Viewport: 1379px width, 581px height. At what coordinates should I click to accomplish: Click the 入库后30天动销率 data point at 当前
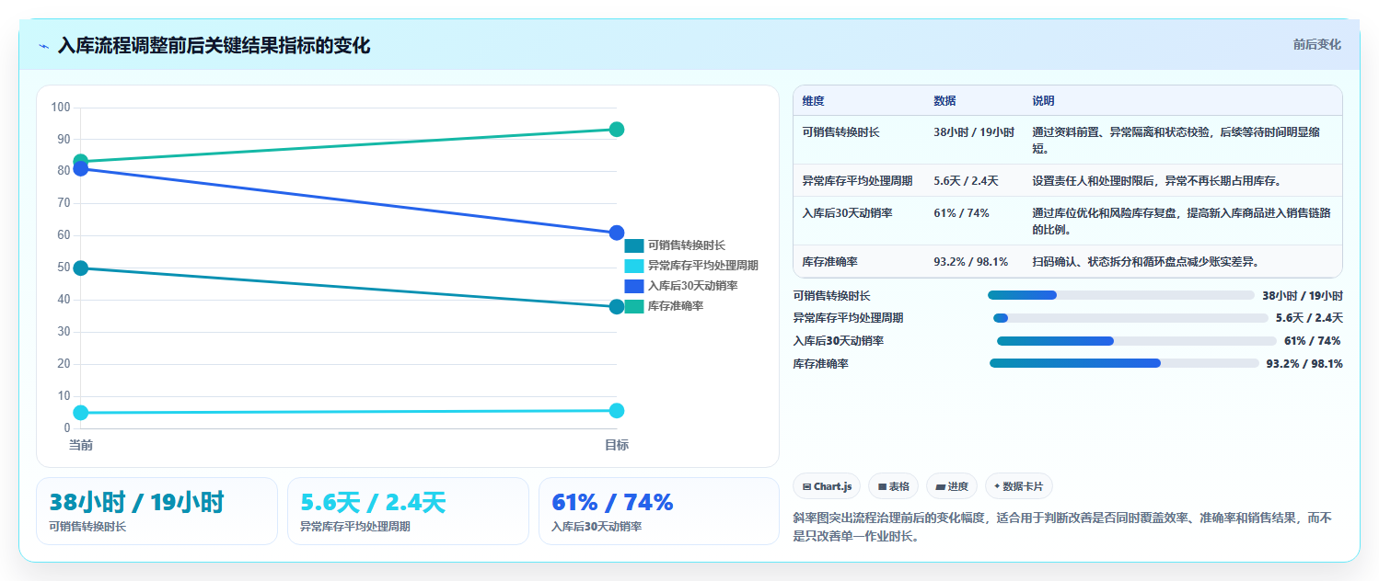[x=81, y=168]
